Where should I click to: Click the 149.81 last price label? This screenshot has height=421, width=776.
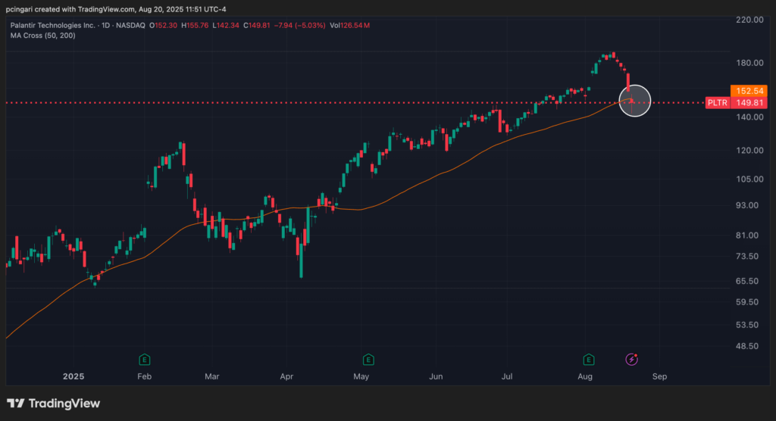coord(749,103)
